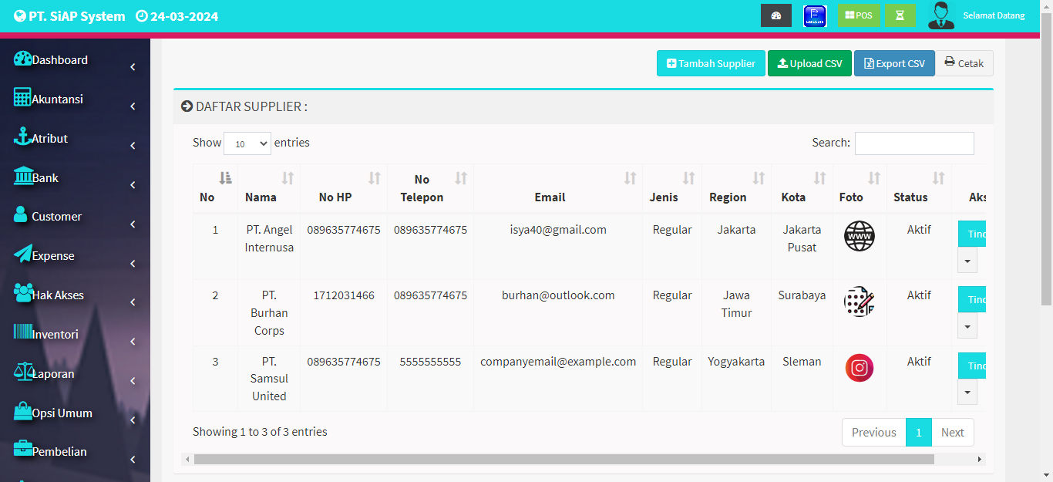Viewport: 1053px width, 482px height.
Task: Click horizontal scrollbar right arrow
Action: 980,459
